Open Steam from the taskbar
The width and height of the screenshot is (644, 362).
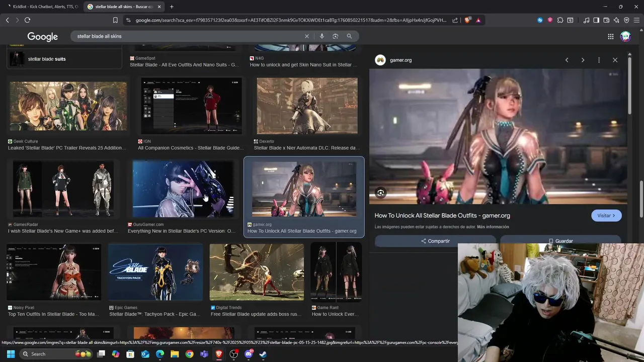263,354
